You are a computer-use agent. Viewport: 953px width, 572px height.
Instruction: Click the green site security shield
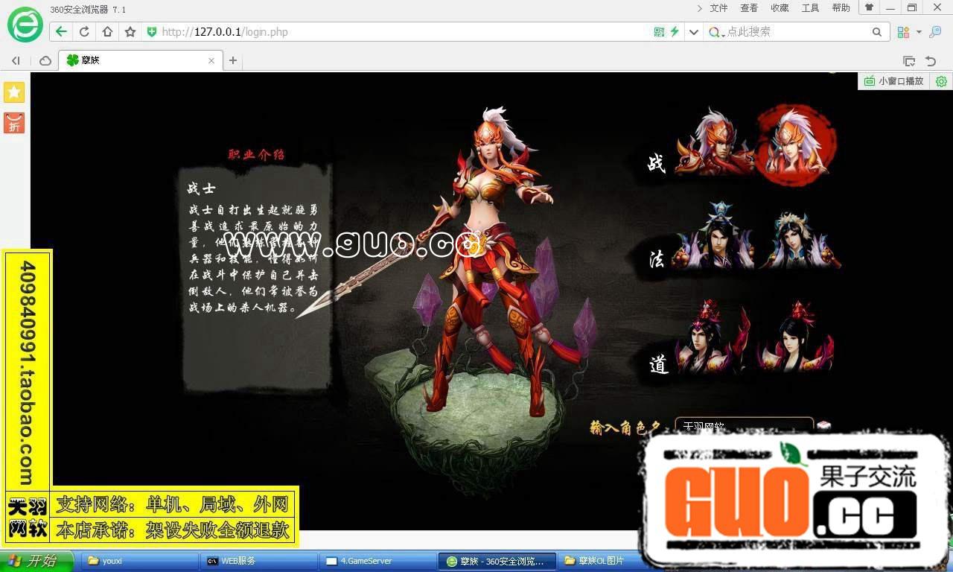click(x=152, y=32)
